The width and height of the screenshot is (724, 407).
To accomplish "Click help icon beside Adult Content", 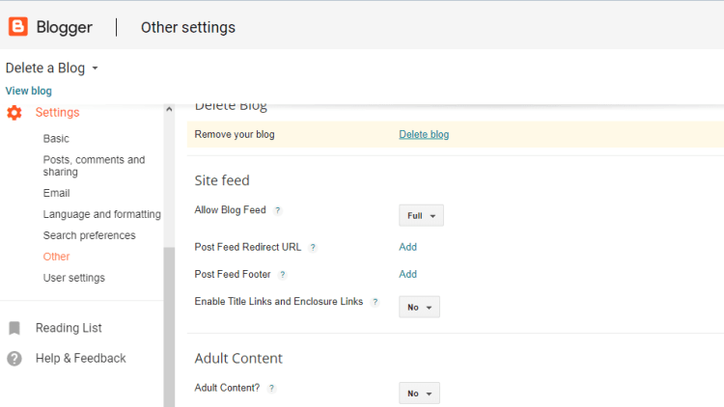I will (271, 388).
